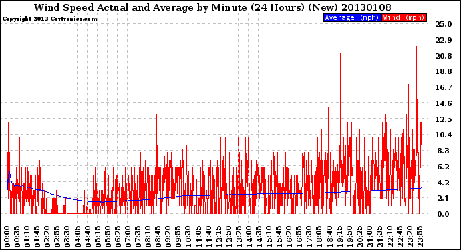Image resolution: width=461 pixels, height=250 pixels.
Task: Click the 14:35 time axis label
Action: [x=259, y=237]
